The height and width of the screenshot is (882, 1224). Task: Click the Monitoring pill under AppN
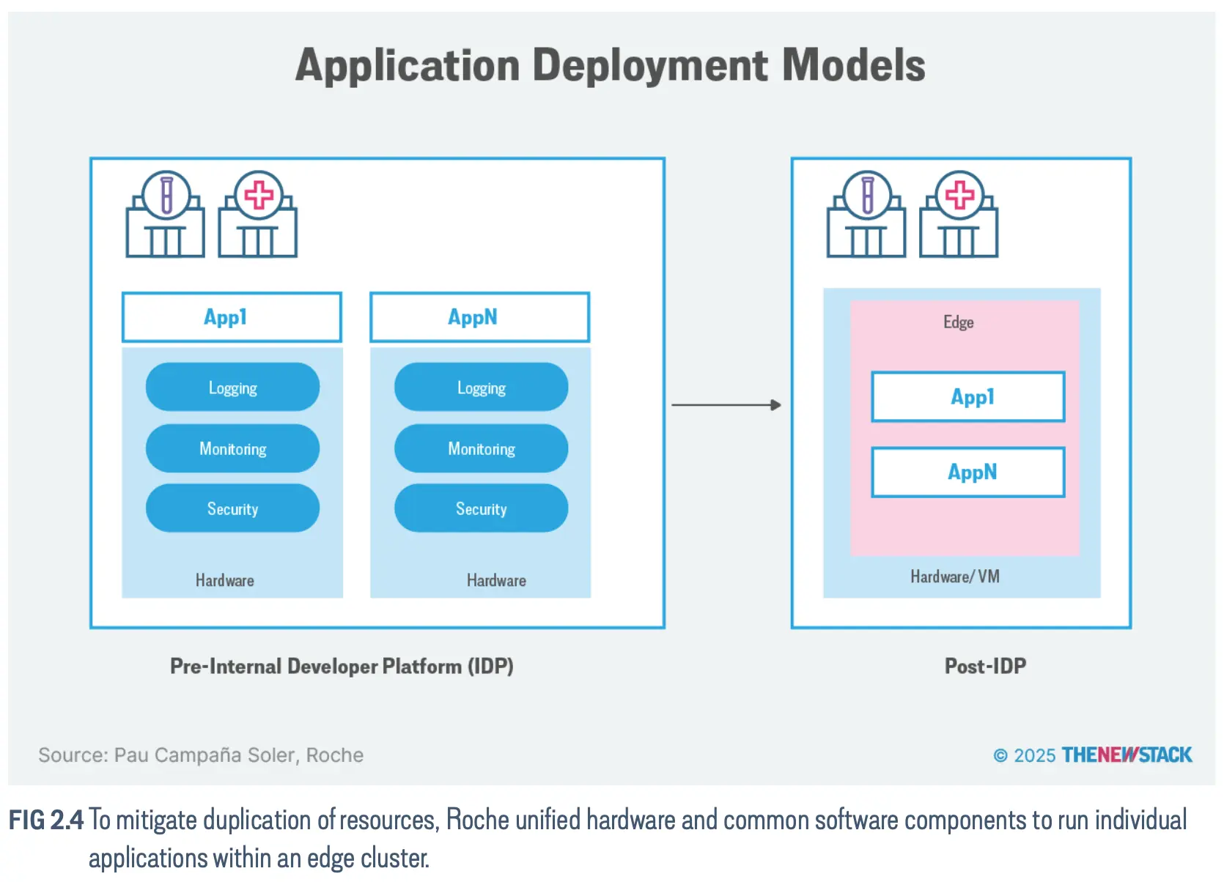pos(481,448)
